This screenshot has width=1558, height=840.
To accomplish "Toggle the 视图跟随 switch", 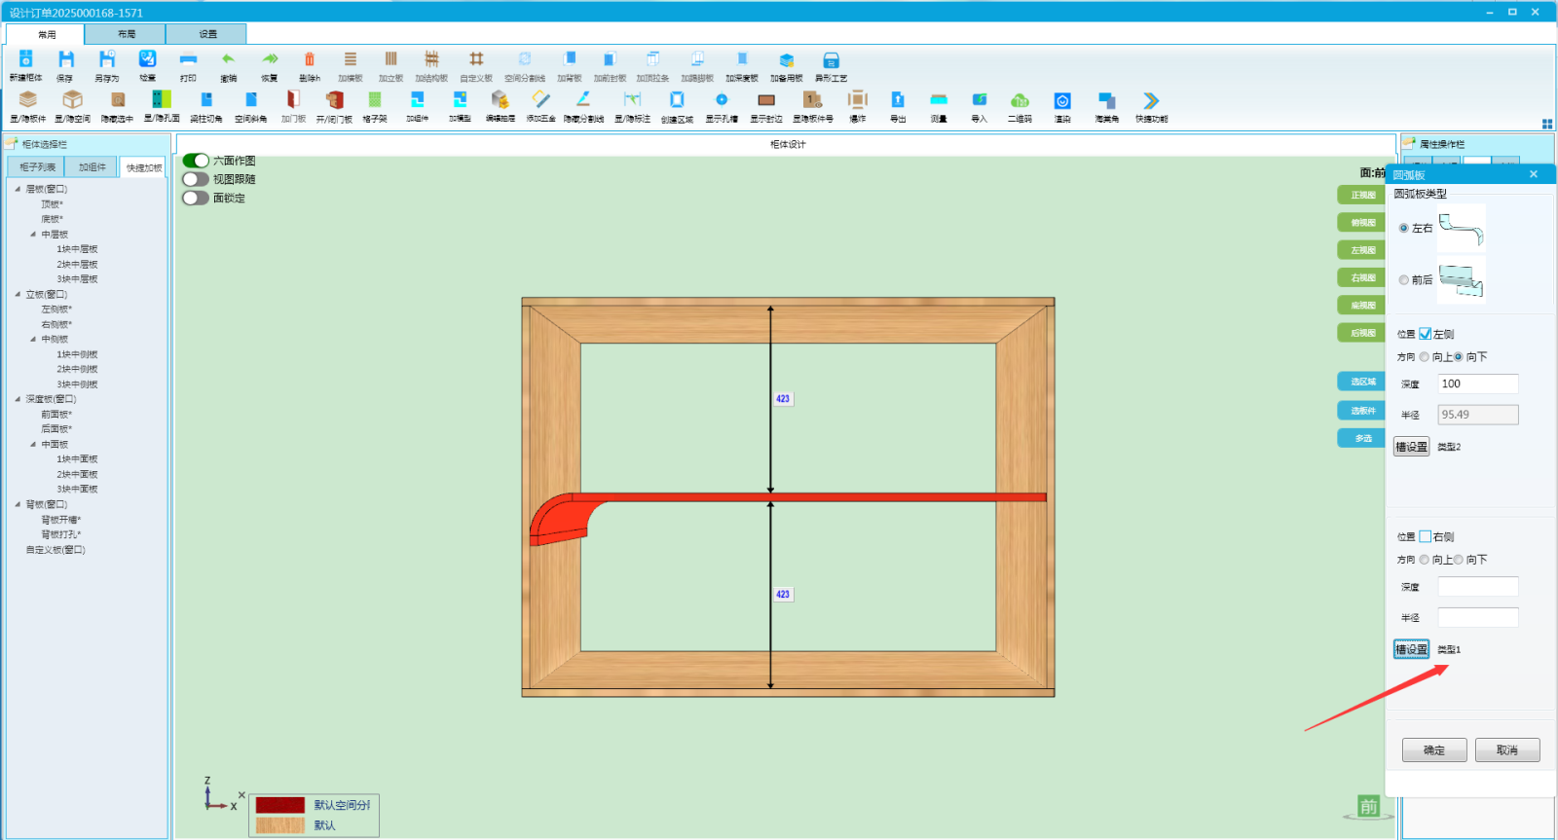I will click(x=196, y=179).
